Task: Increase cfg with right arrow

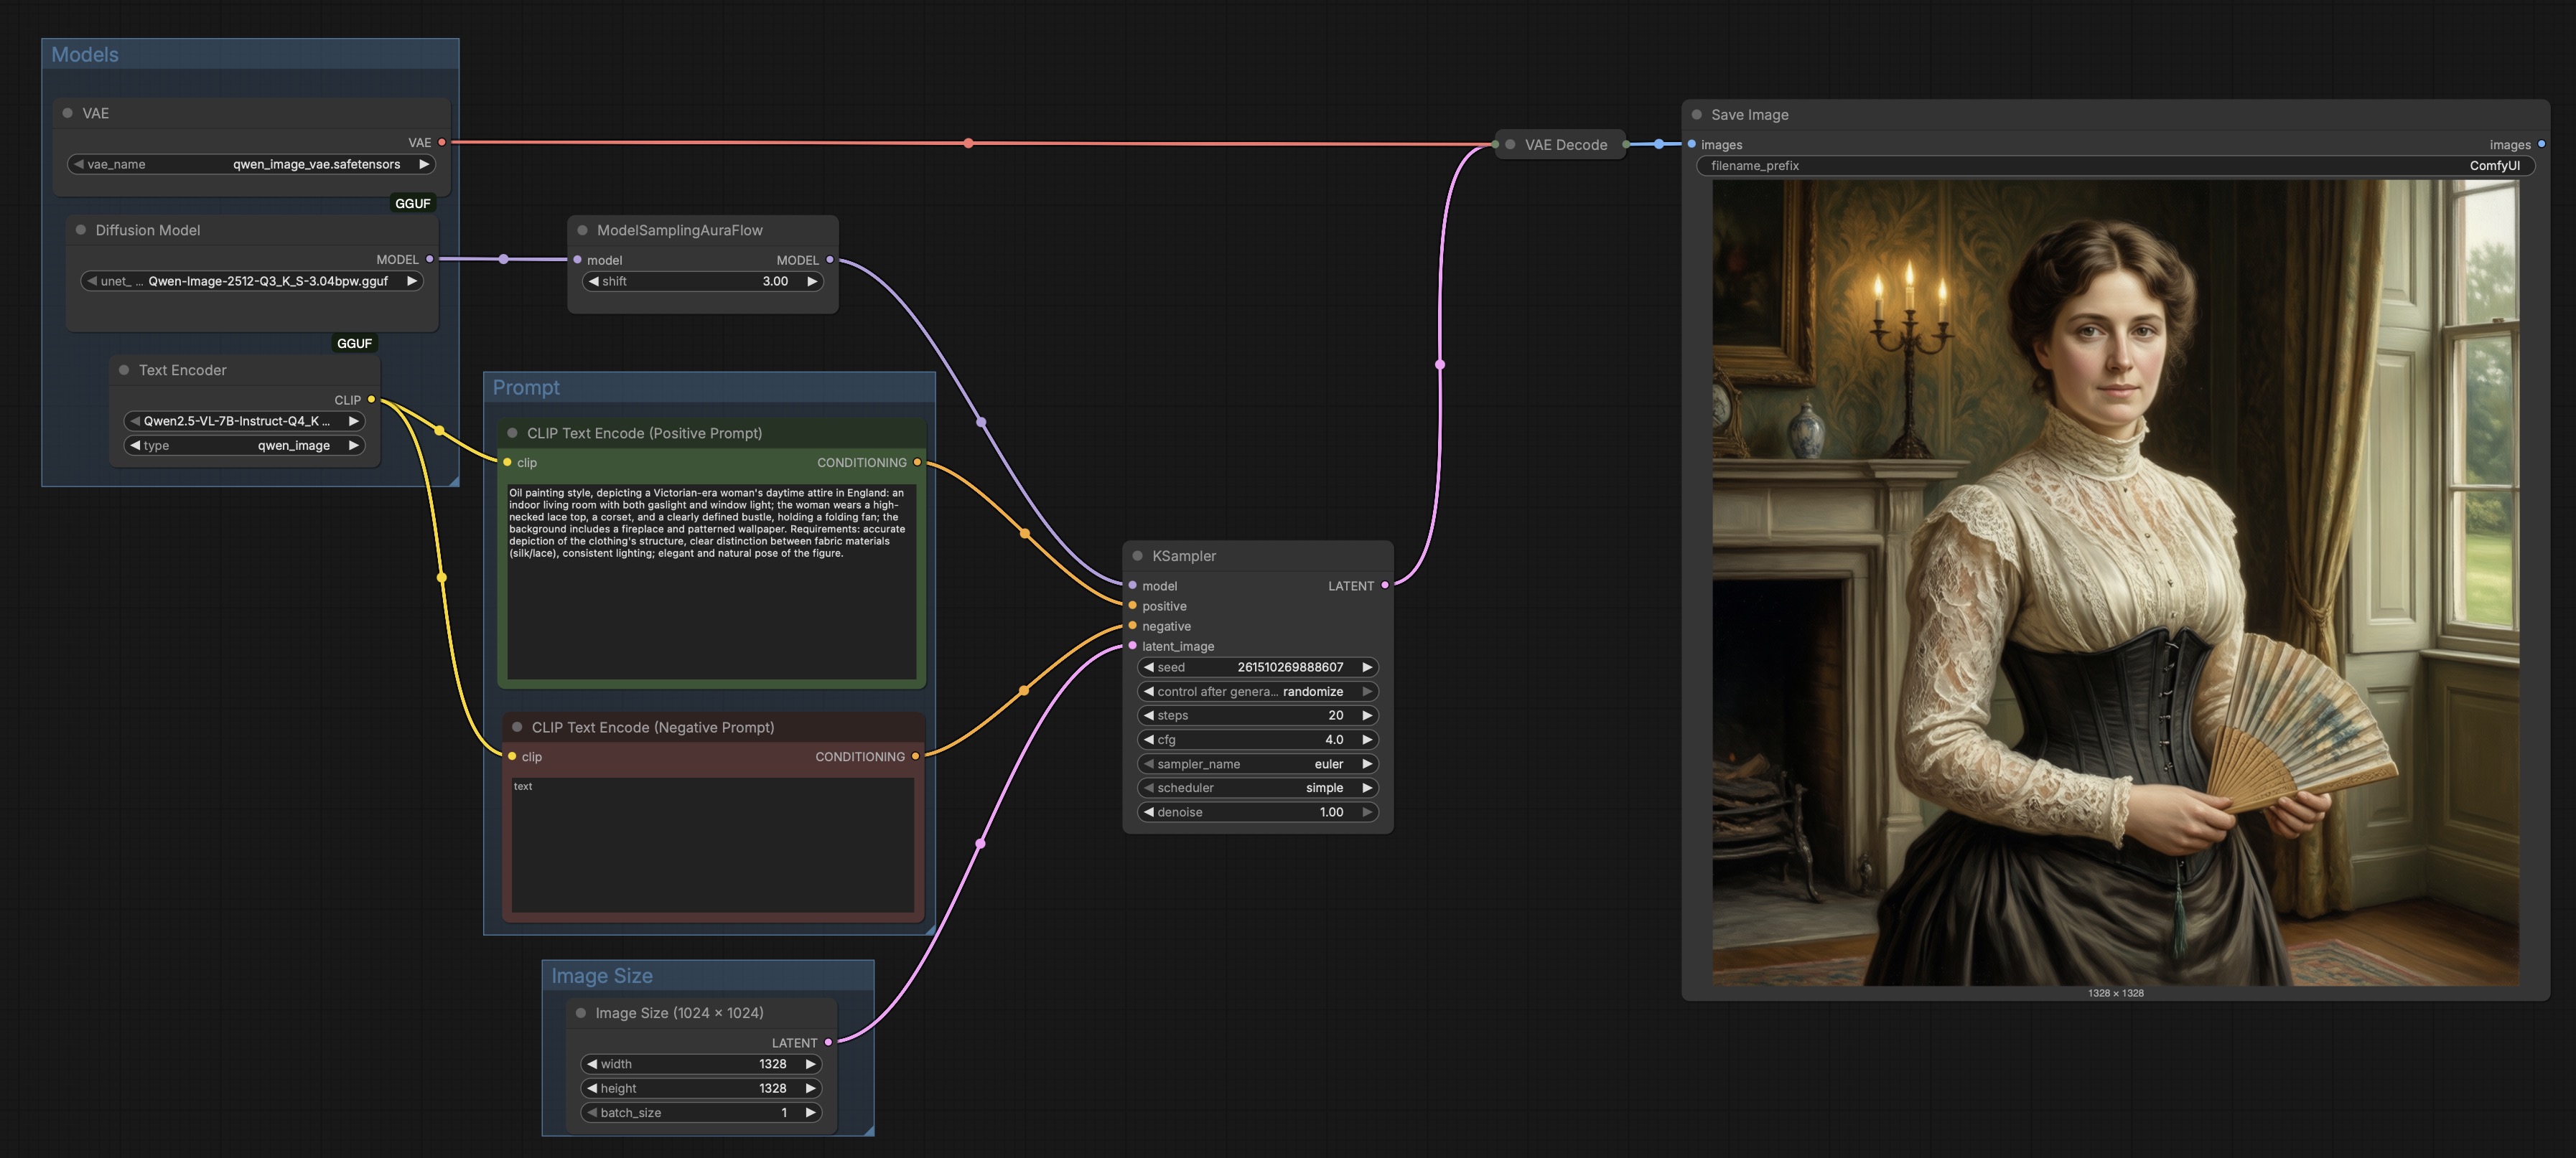Action: tap(1367, 740)
